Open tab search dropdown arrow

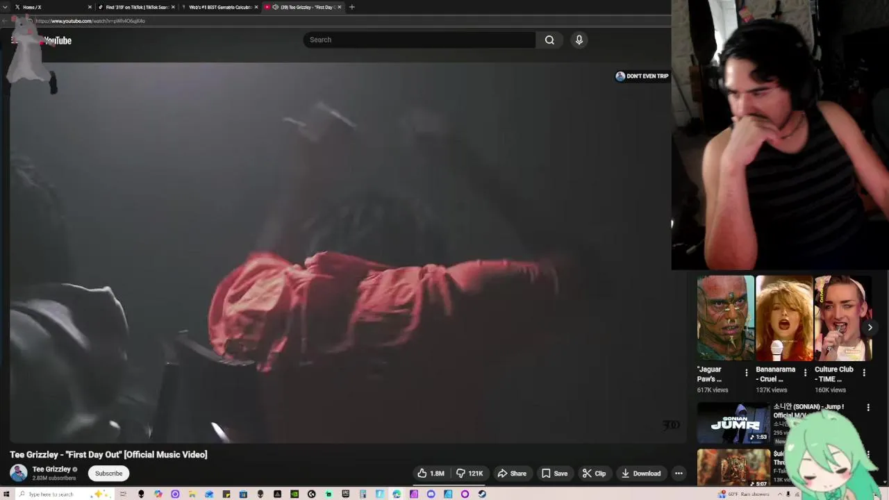[6, 7]
